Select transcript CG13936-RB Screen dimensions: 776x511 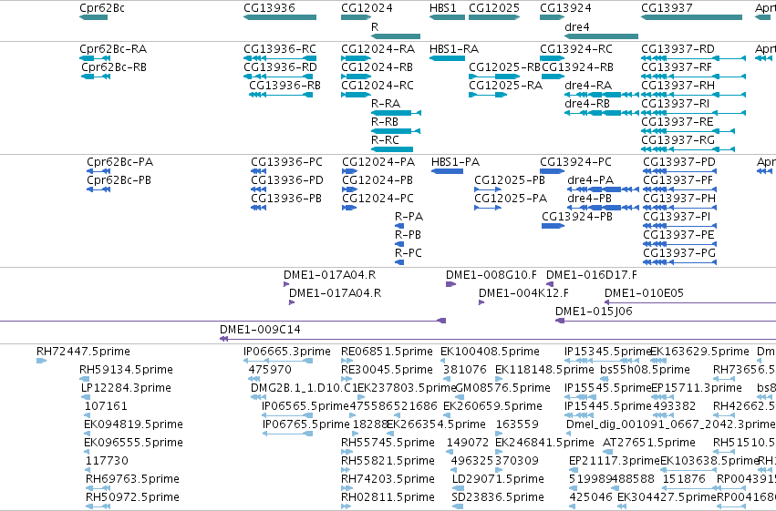(x=281, y=95)
